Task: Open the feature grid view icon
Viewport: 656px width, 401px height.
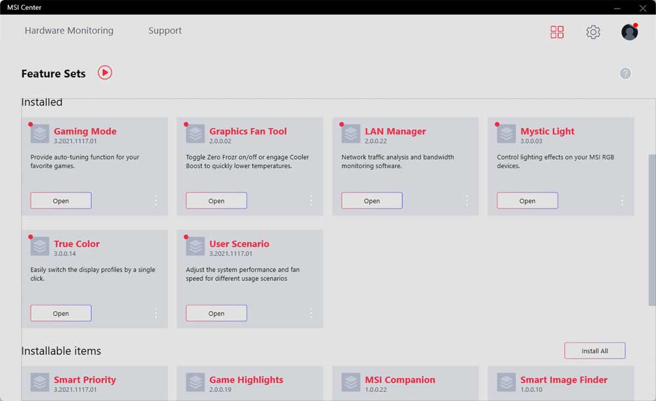Action: (557, 32)
